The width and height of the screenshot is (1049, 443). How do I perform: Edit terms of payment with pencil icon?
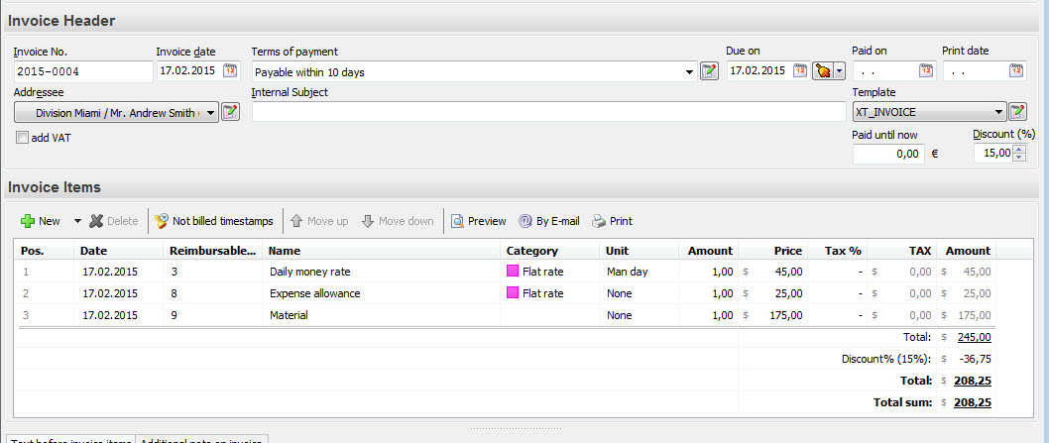point(709,71)
